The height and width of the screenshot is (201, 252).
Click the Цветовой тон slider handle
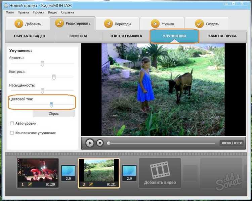coord(51,105)
